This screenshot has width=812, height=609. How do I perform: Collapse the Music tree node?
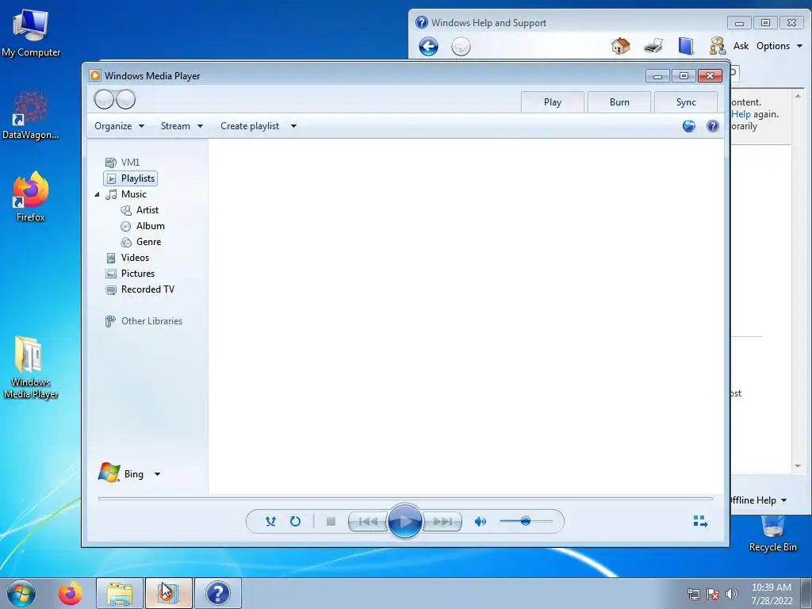tap(97, 195)
